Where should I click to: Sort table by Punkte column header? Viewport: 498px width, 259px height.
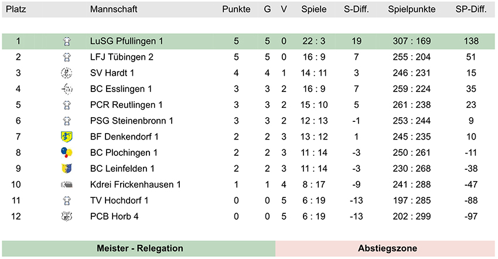click(236, 9)
